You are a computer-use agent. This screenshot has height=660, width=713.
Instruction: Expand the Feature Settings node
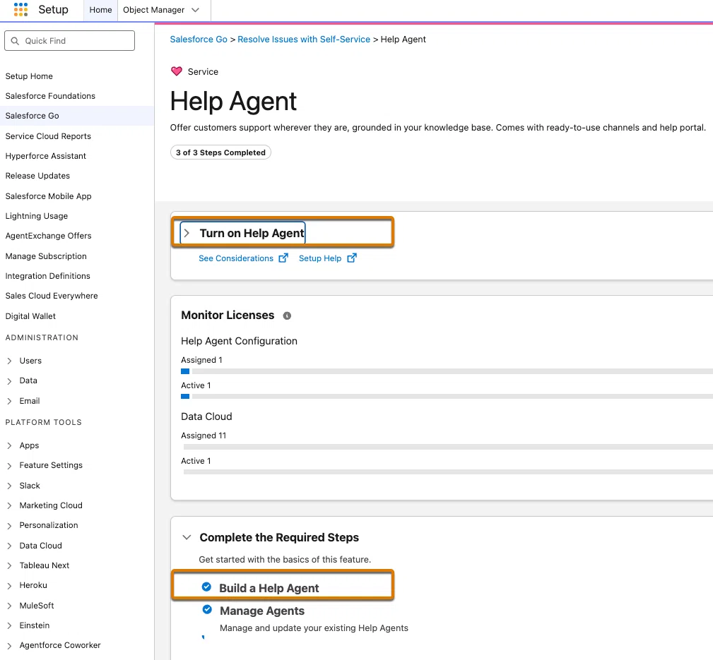[10, 466]
